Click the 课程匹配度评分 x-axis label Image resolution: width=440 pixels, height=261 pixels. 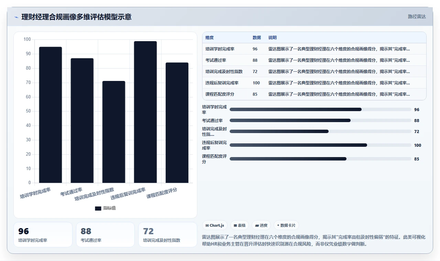point(162,193)
